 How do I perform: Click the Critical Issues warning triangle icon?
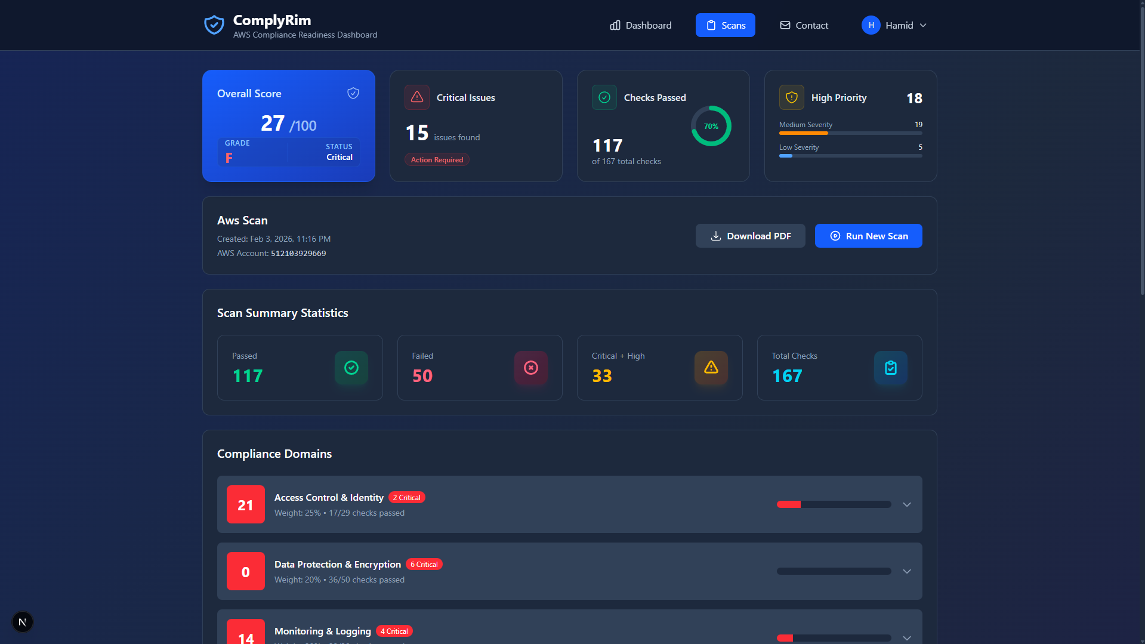(417, 97)
